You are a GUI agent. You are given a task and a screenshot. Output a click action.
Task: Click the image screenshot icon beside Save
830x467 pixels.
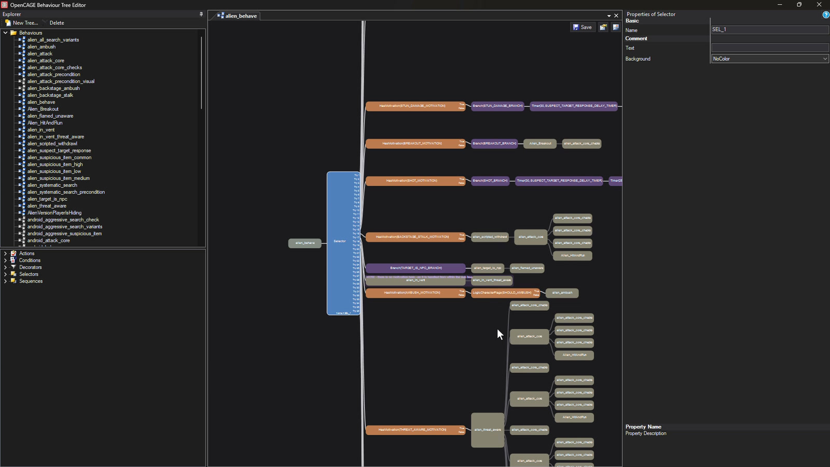[x=616, y=27]
